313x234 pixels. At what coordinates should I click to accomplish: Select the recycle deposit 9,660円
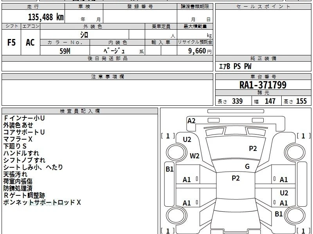click(200, 51)
